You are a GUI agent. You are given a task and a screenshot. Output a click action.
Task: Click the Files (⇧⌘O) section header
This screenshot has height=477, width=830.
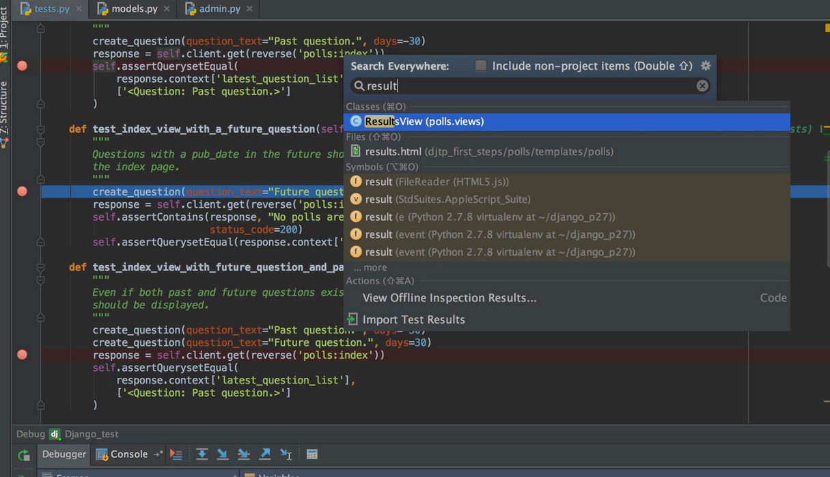tap(373, 137)
